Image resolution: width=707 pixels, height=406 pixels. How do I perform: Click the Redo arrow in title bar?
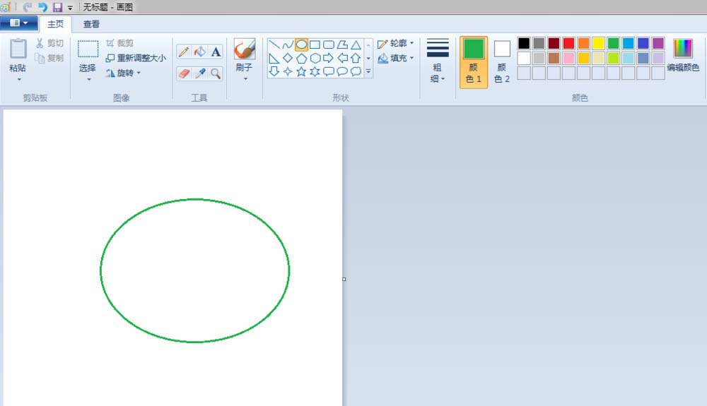27,7
